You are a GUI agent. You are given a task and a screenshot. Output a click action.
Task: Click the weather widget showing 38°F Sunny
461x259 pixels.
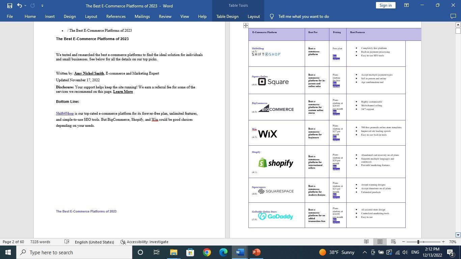click(x=337, y=252)
